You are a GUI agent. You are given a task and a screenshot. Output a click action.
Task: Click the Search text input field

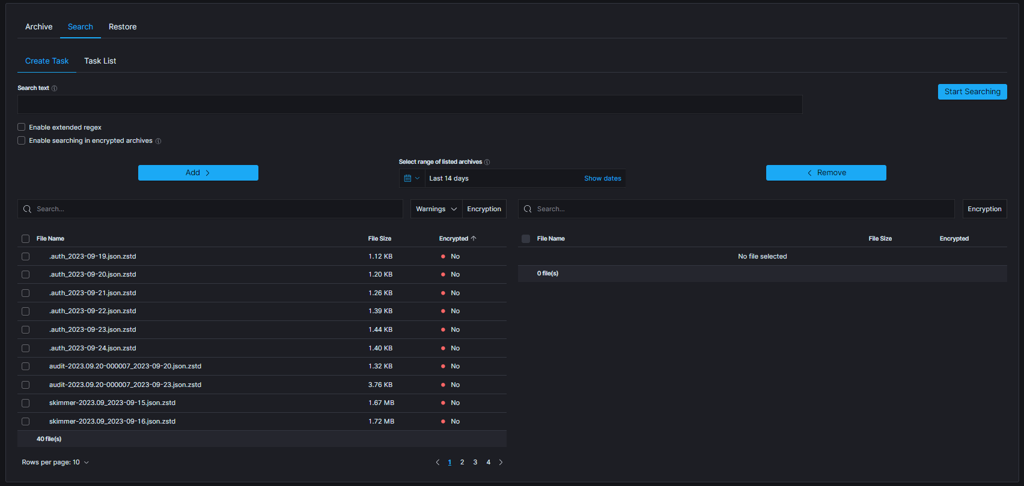click(409, 104)
